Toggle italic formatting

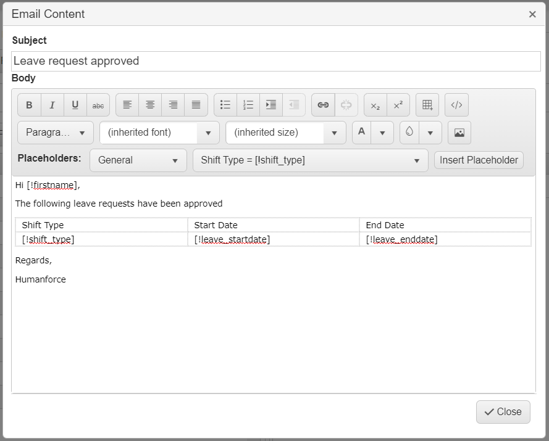[52, 105]
